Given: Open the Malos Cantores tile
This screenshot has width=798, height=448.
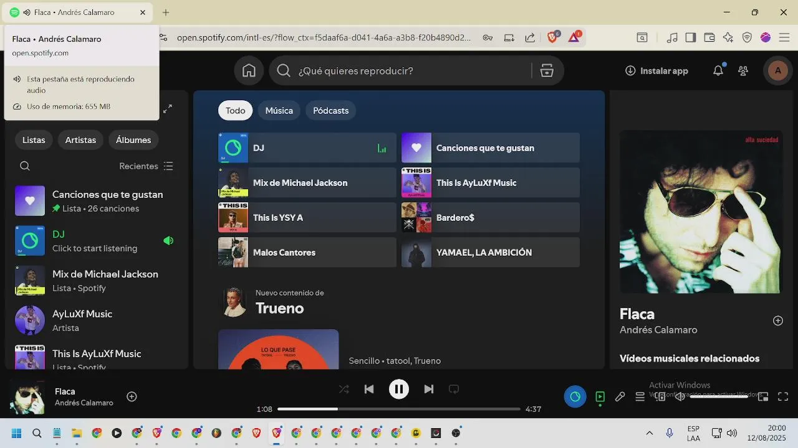Looking at the screenshot, I should 307,253.
